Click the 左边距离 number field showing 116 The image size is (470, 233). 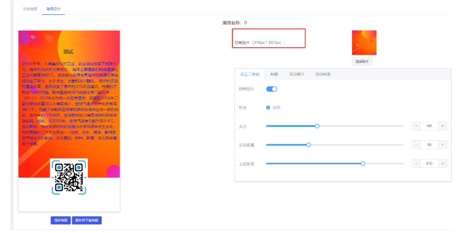pyautogui.click(x=429, y=145)
